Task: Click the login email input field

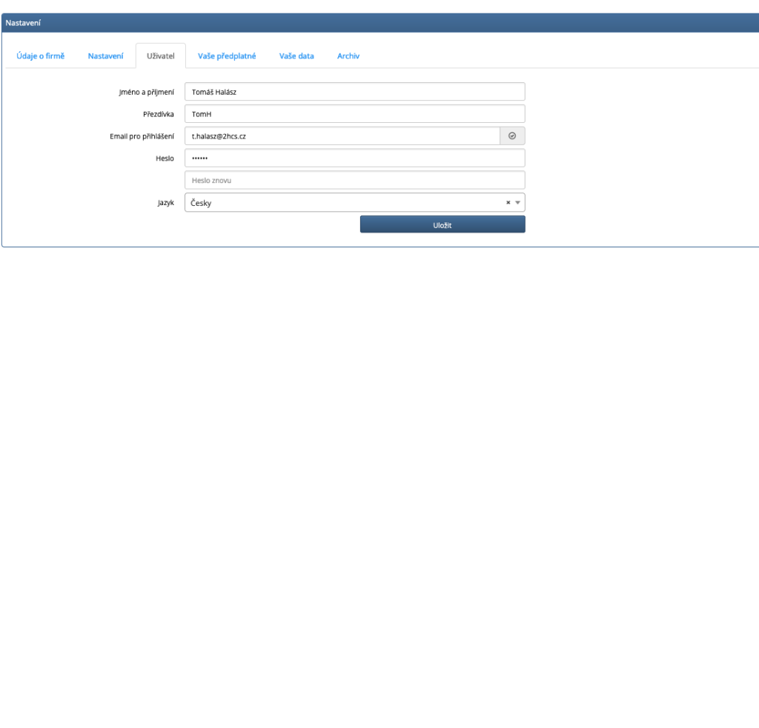Action: (x=342, y=136)
